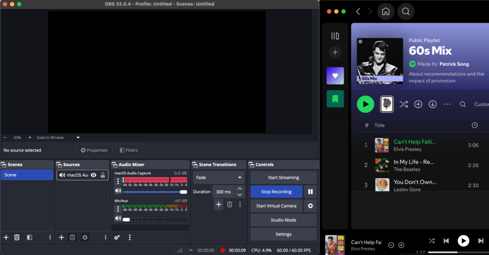Viewport: 489px width, 255px height.
Task: Toggle visibility eye of macOS Audio source
Action: [93, 175]
